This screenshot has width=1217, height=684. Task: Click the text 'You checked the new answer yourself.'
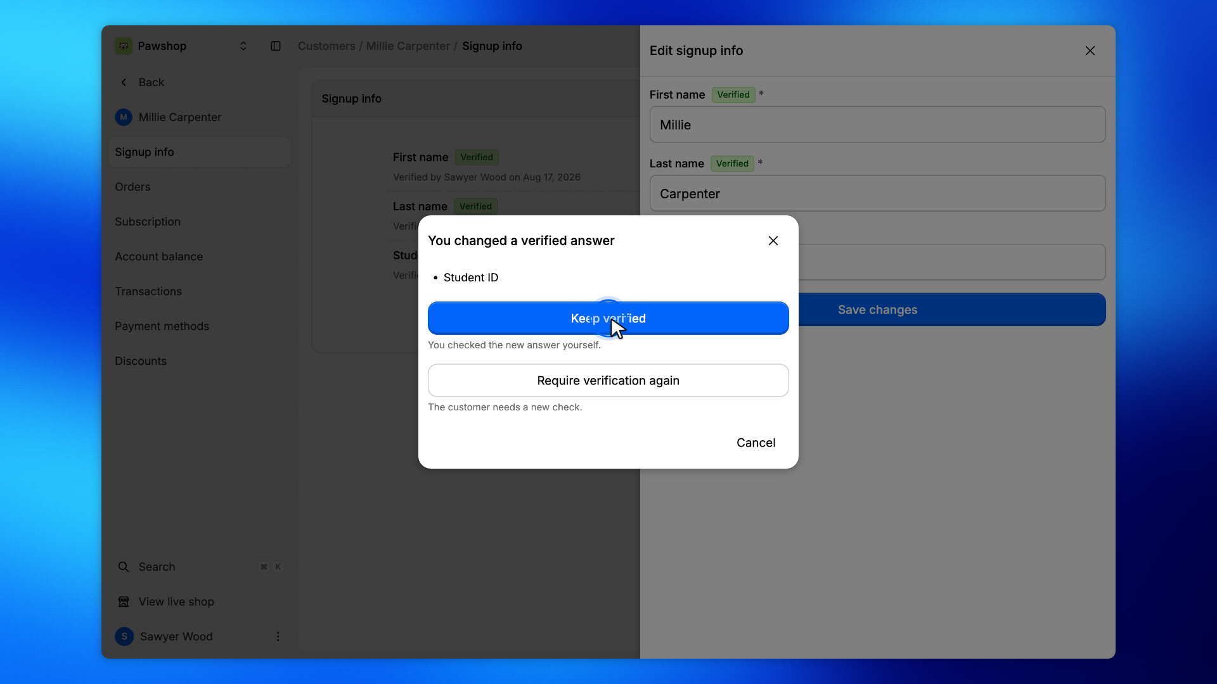point(514,345)
